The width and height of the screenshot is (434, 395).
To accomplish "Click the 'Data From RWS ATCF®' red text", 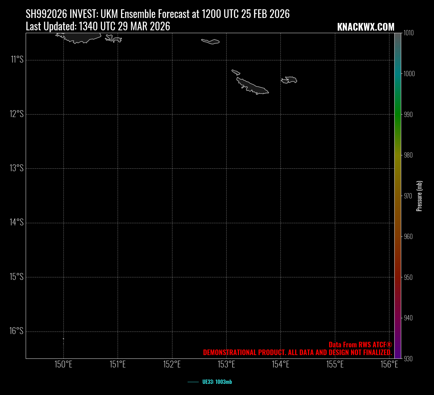I will pyautogui.click(x=360, y=345).
